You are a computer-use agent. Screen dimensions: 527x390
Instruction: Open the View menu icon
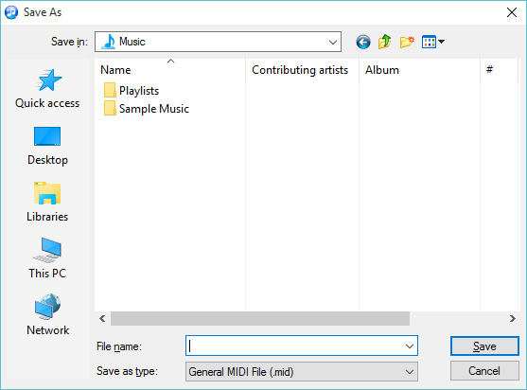[433, 42]
